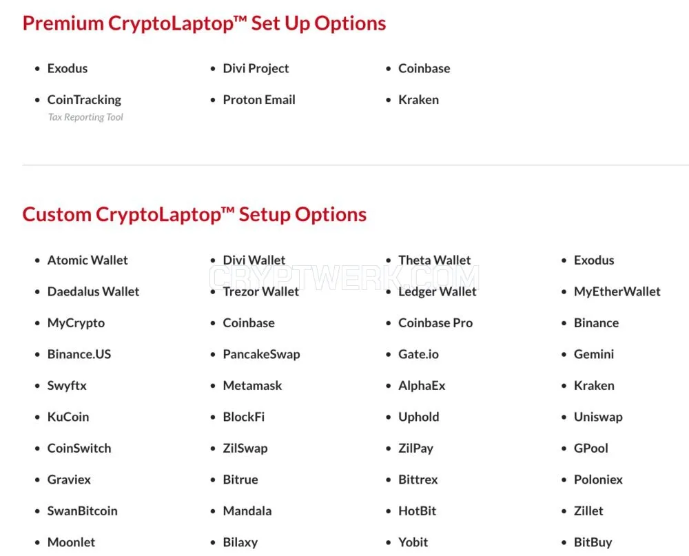
Task: Click the Atomic Wallet entry
Action: click(x=88, y=260)
